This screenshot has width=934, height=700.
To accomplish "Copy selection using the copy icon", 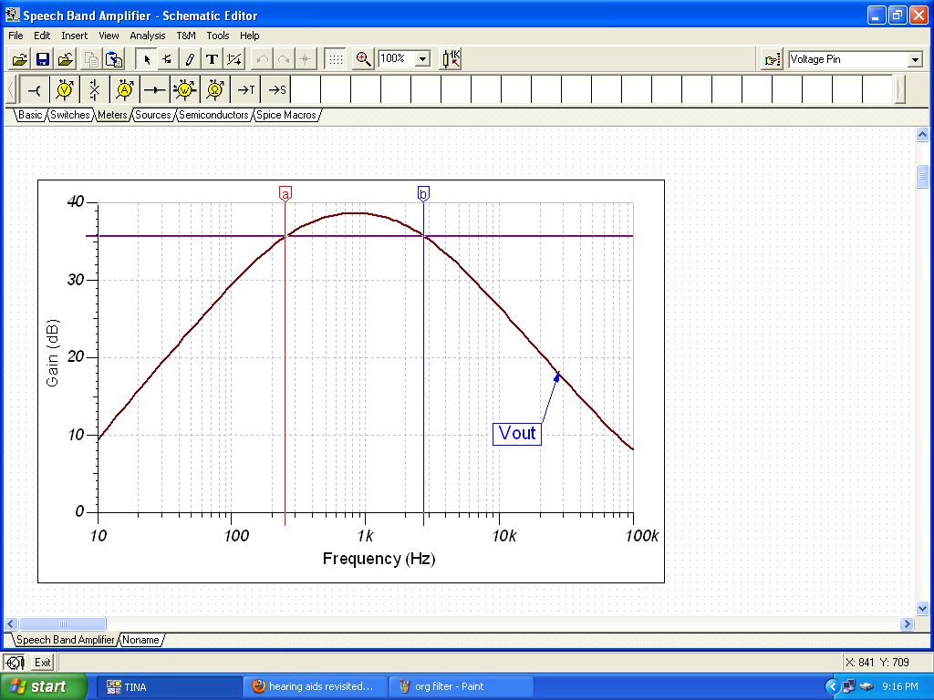I will click(91, 59).
